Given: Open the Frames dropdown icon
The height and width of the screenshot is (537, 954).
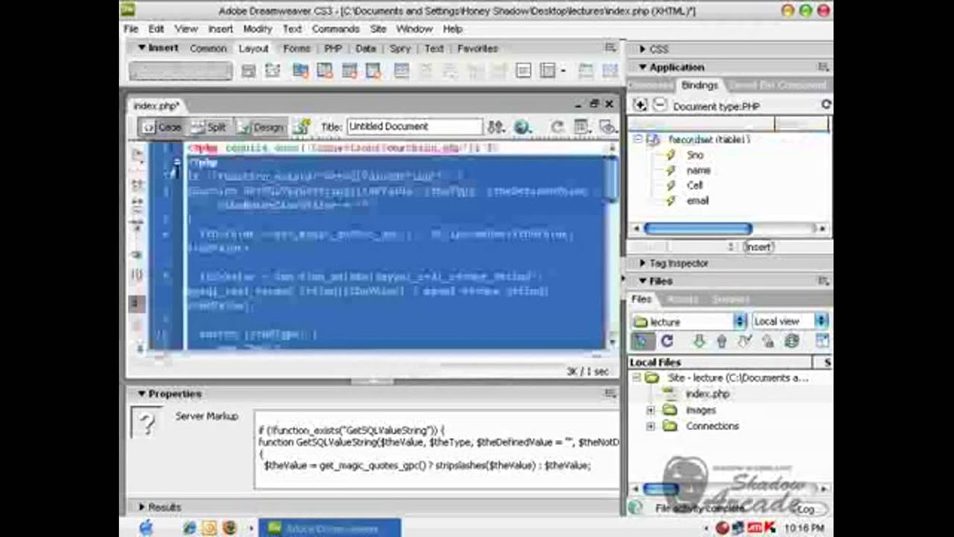Looking at the screenshot, I should (552, 71).
